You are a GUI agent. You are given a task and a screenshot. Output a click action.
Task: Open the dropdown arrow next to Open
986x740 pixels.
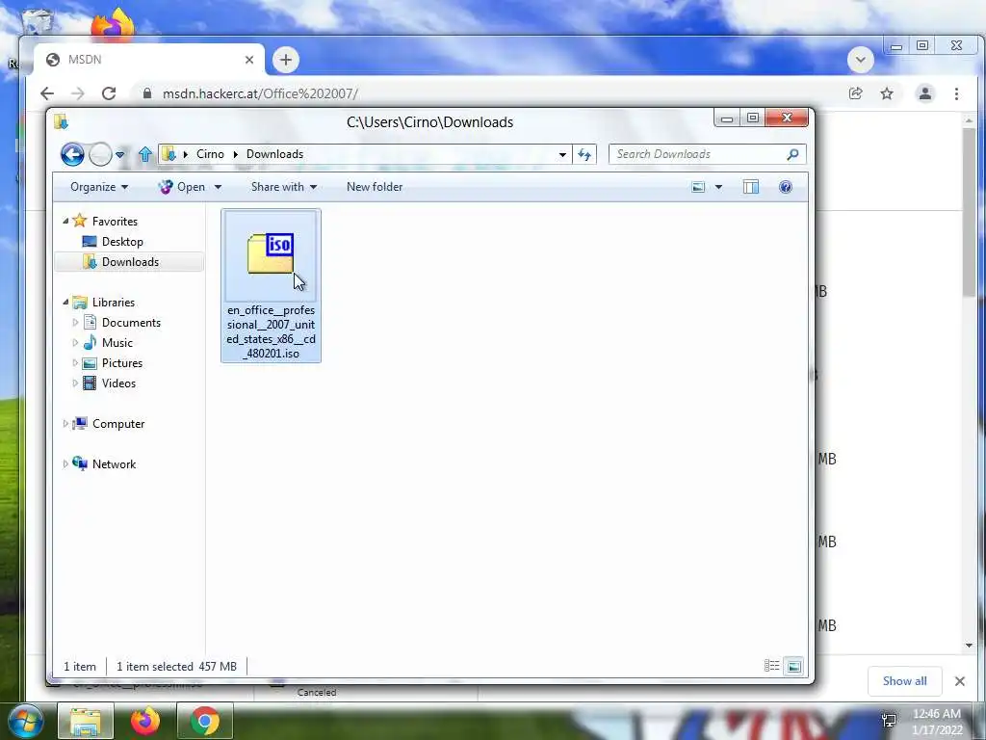point(218,187)
